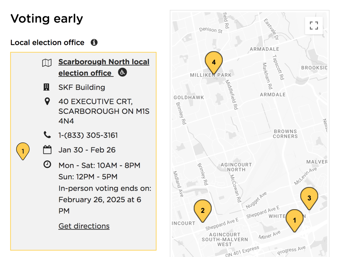The width and height of the screenshot is (337, 257).
Task: Click the location pin icon beside the address
Action: pyautogui.click(x=47, y=101)
